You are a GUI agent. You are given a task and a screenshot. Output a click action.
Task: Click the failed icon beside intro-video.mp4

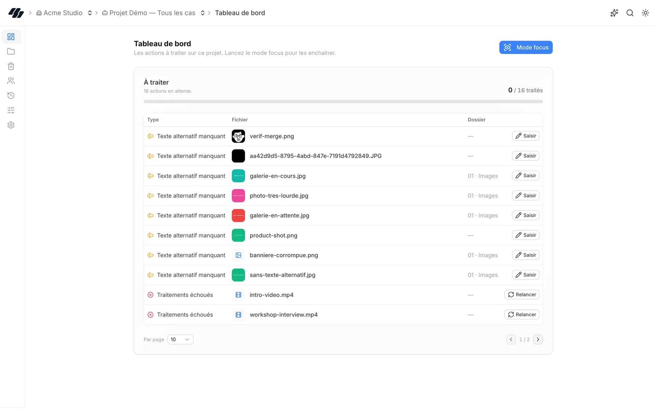pyautogui.click(x=150, y=295)
